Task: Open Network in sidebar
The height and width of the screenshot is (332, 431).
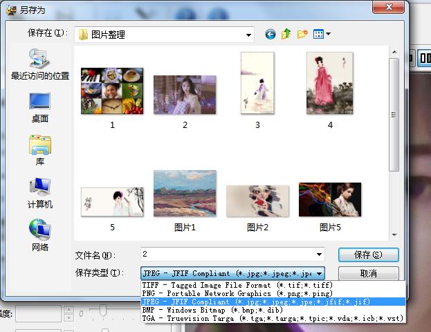Action: [x=40, y=236]
